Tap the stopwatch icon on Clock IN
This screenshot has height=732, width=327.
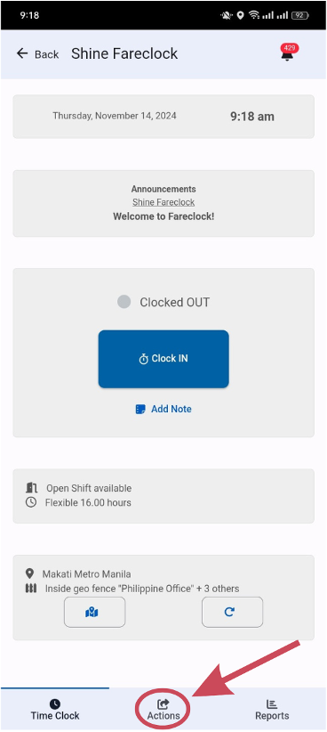click(143, 359)
